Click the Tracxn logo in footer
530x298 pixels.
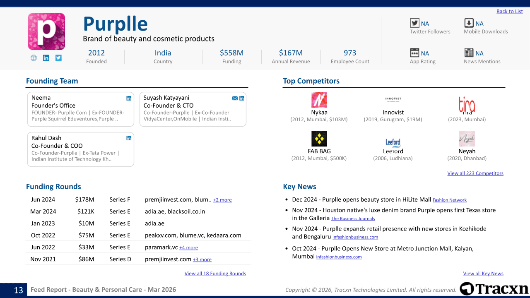tap(494, 289)
